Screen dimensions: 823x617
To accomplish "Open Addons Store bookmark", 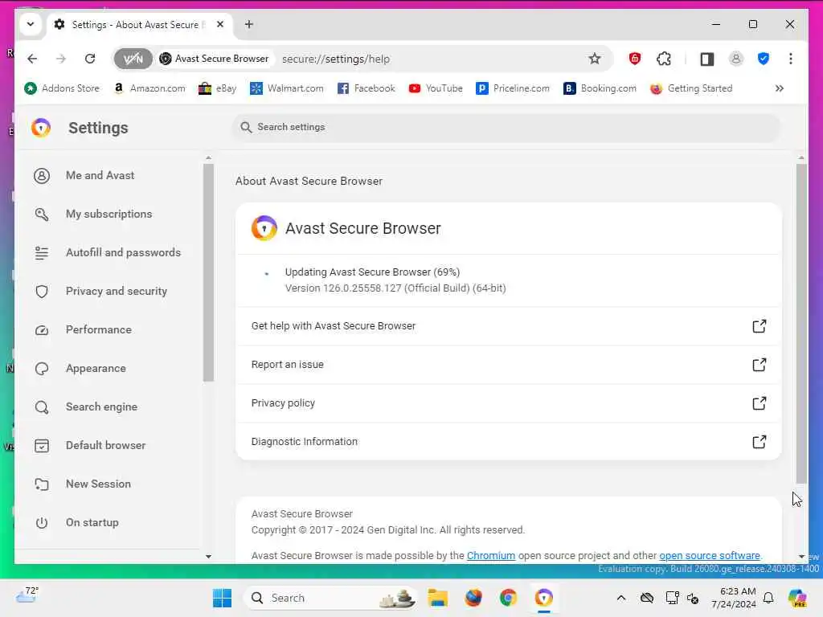I will click(x=62, y=88).
